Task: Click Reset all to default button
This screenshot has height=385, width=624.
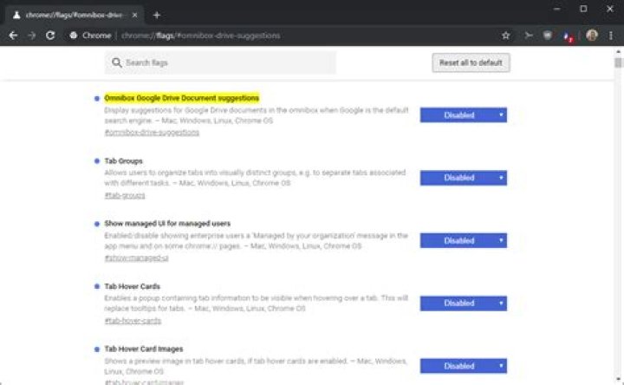Action: (x=471, y=62)
